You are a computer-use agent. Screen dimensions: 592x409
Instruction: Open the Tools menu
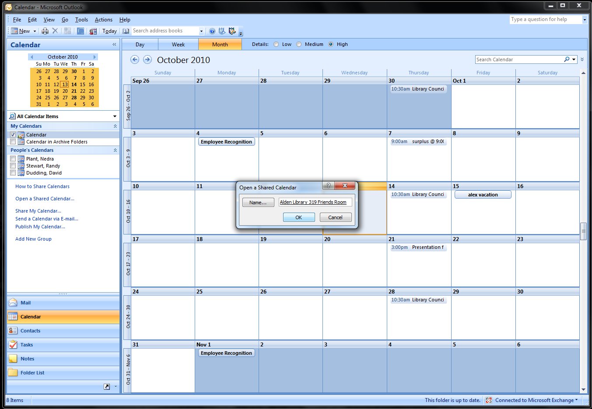pos(81,19)
